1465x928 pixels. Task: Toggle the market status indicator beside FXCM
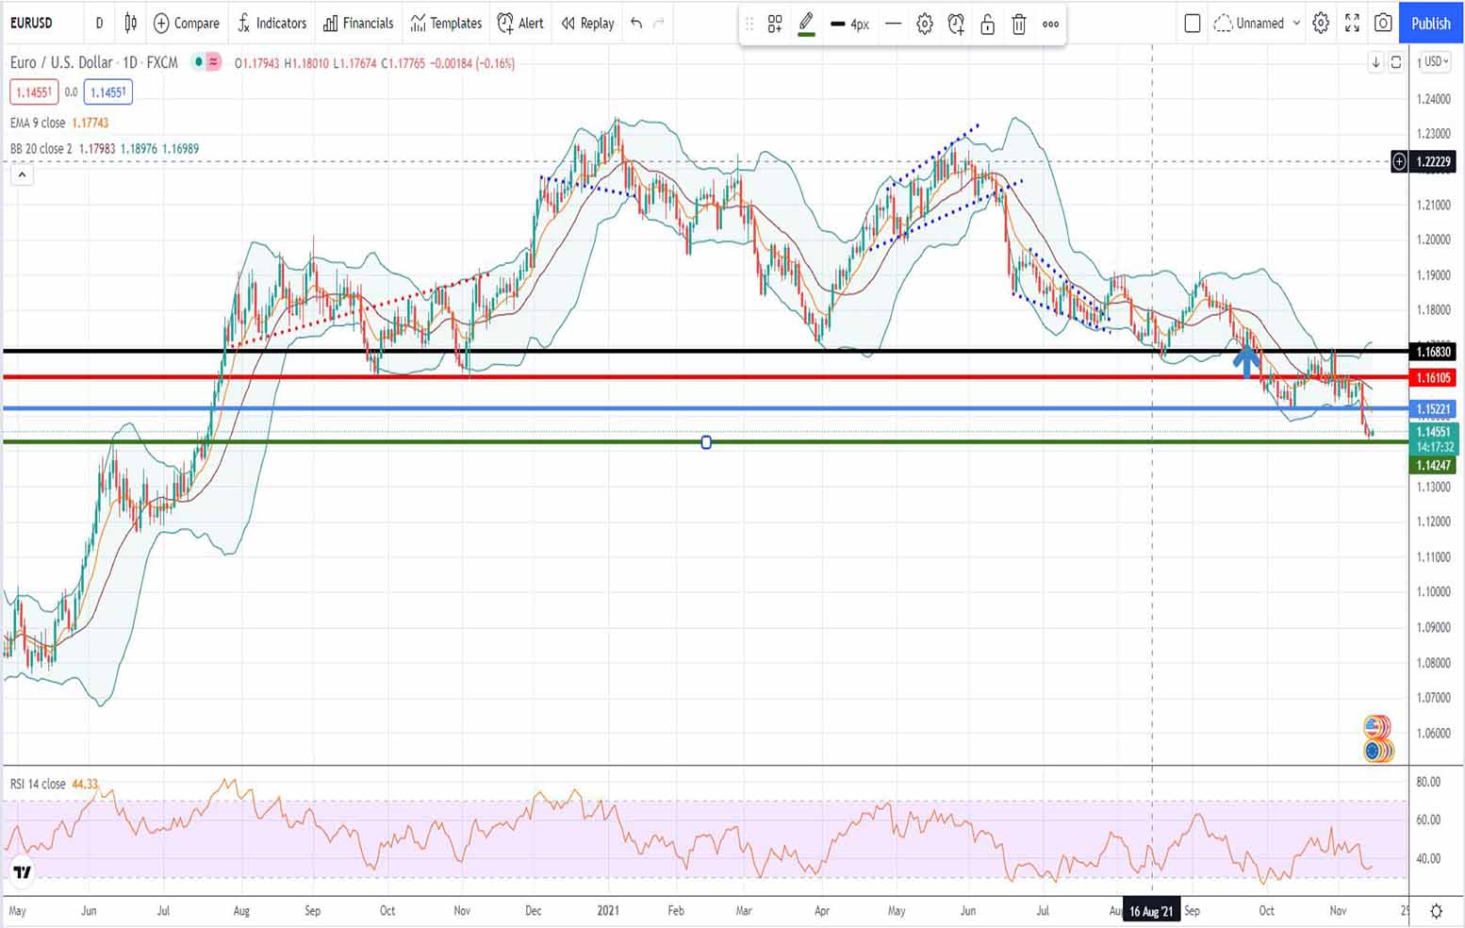point(198,62)
